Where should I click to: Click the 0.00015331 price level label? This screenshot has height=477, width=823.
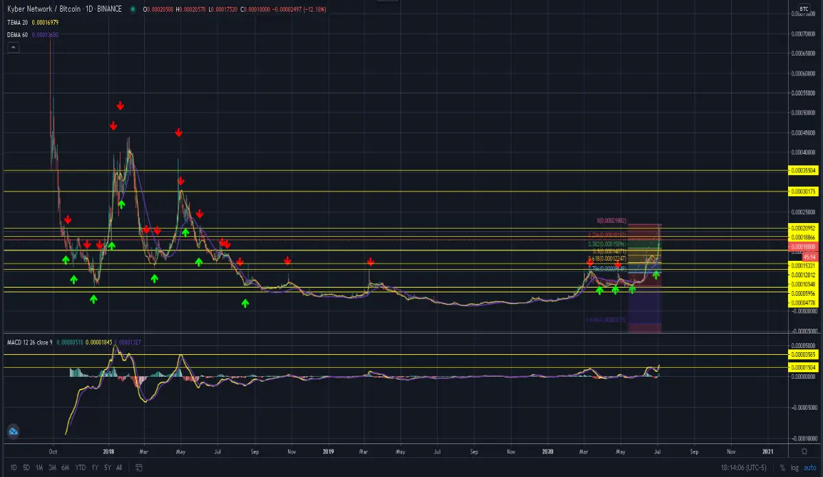pyautogui.click(x=803, y=265)
